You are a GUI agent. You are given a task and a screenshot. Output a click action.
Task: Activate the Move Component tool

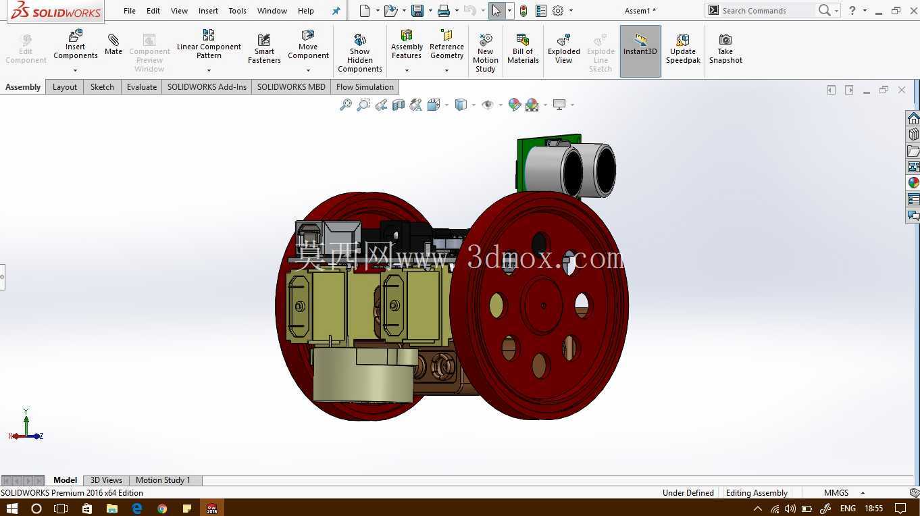pyautogui.click(x=308, y=45)
